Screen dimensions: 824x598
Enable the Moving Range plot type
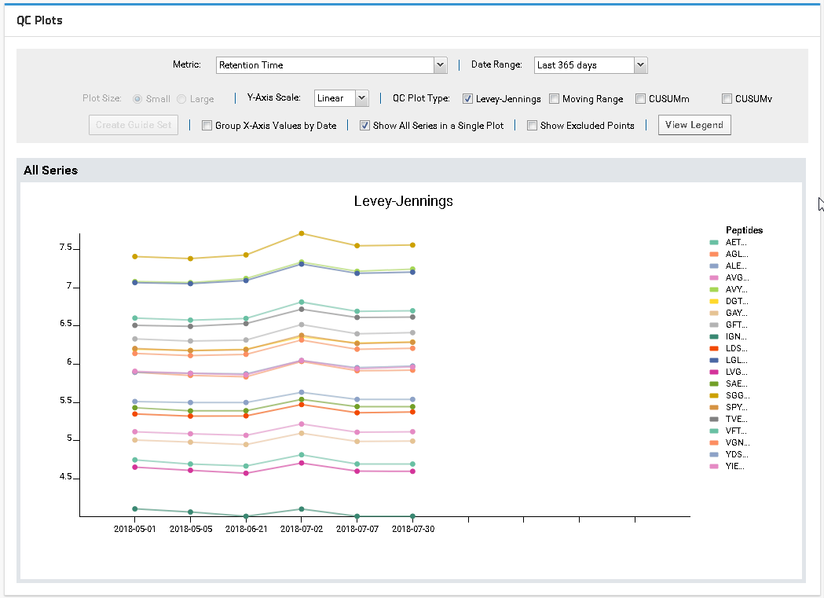(x=555, y=99)
